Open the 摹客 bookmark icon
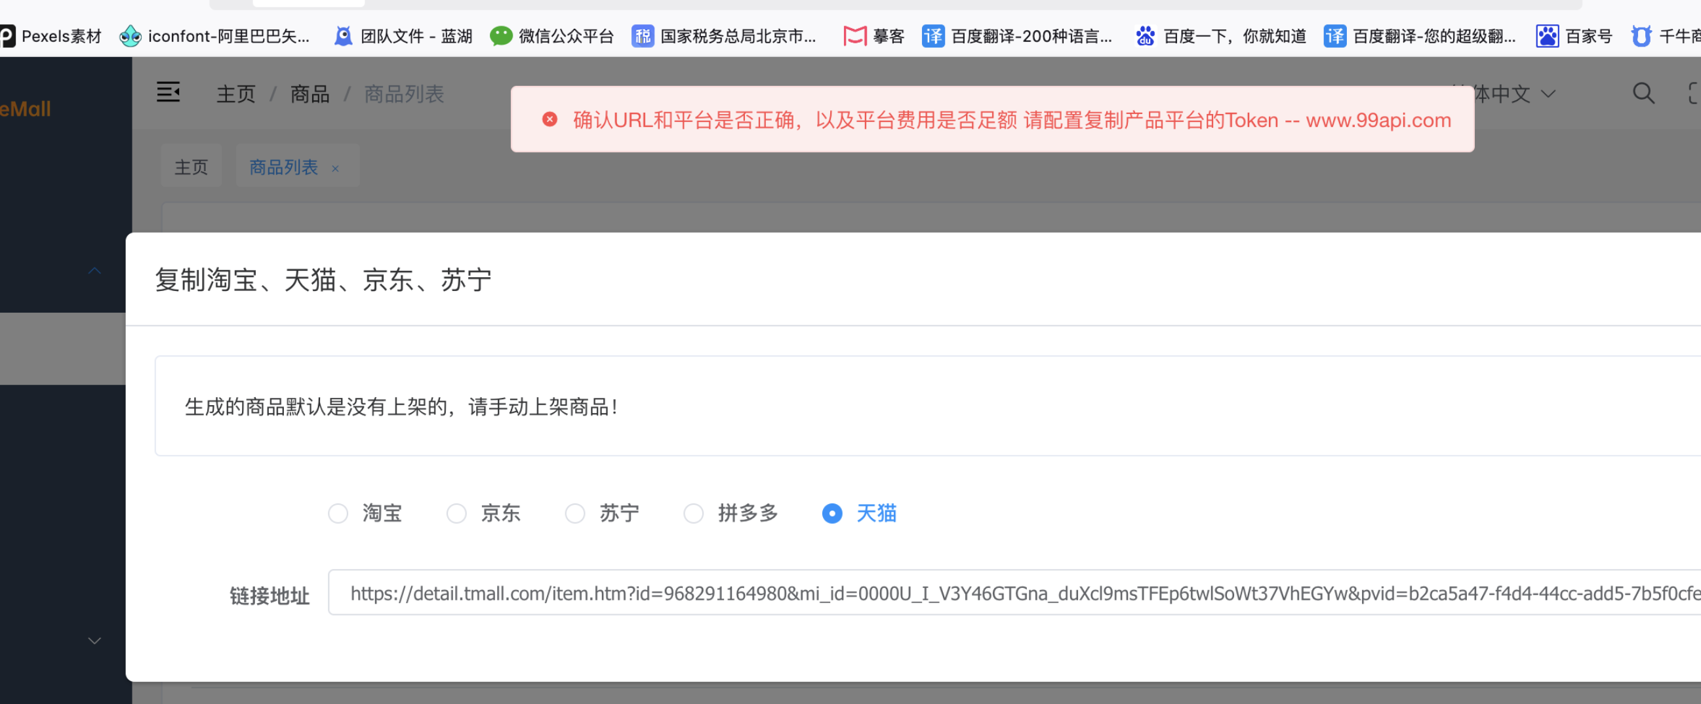Screen dimensions: 1701x704 854,35
